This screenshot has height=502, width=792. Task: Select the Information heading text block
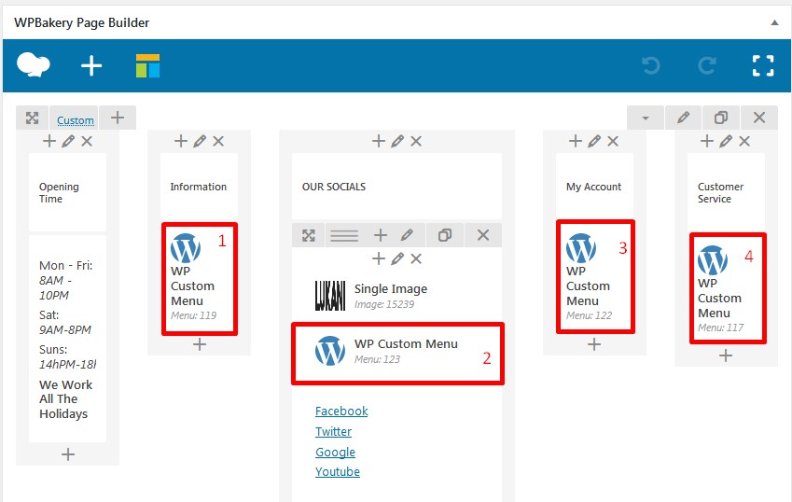pos(199,187)
